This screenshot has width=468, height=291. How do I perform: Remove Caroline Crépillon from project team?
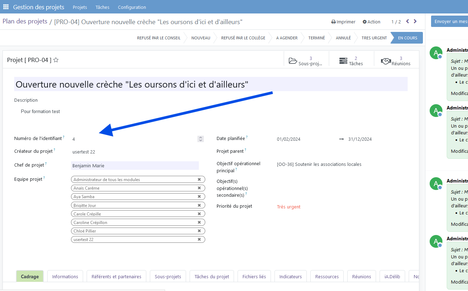199,222
